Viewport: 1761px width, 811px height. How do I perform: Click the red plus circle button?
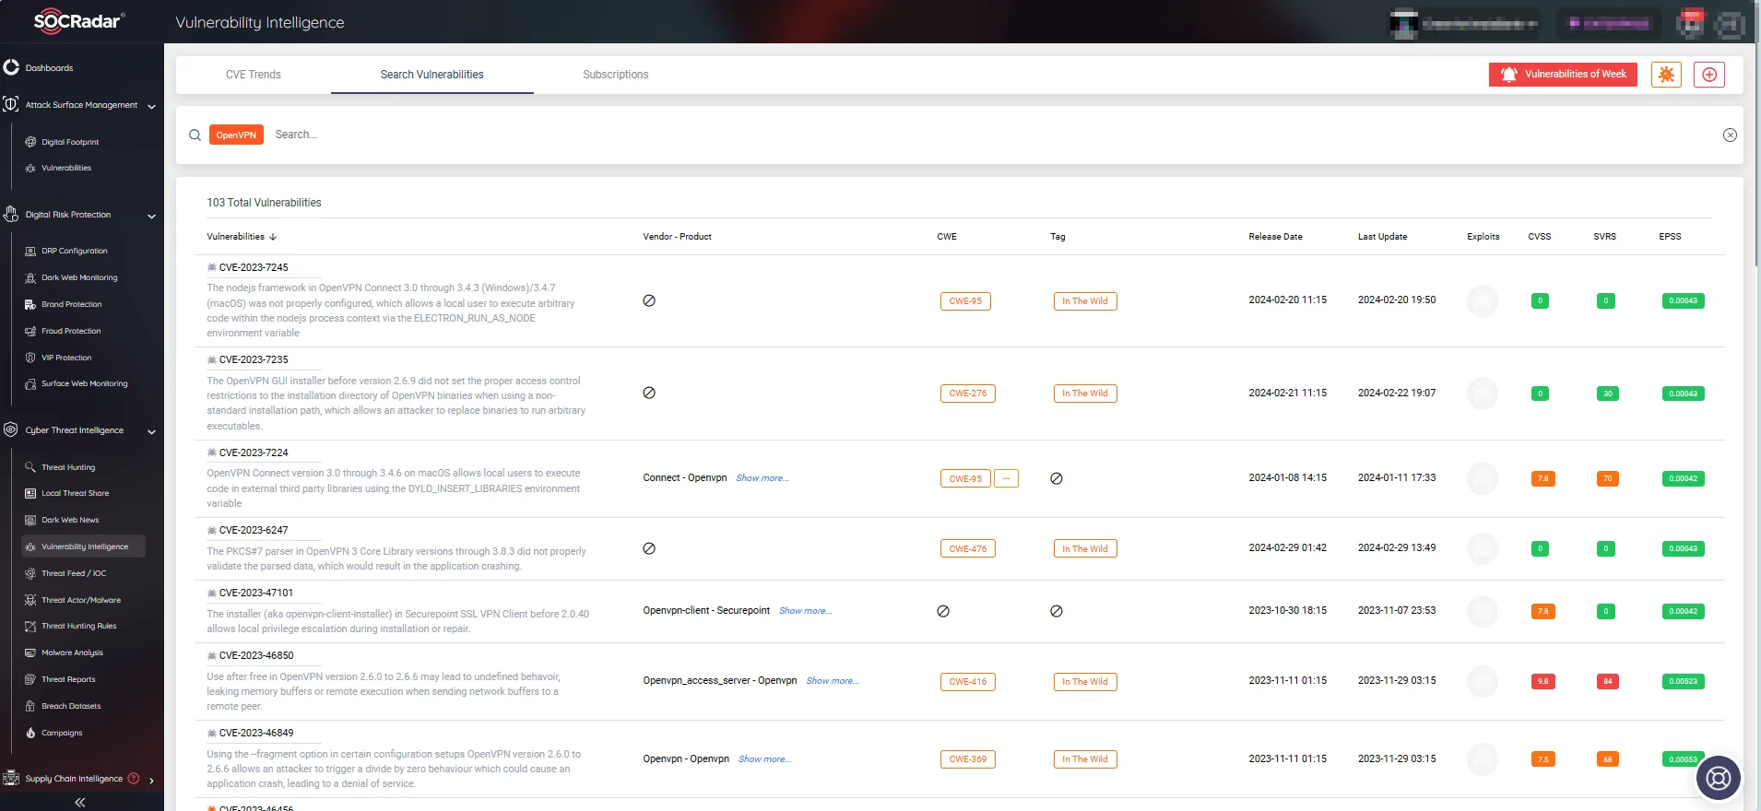pyautogui.click(x=1709, y=75)
